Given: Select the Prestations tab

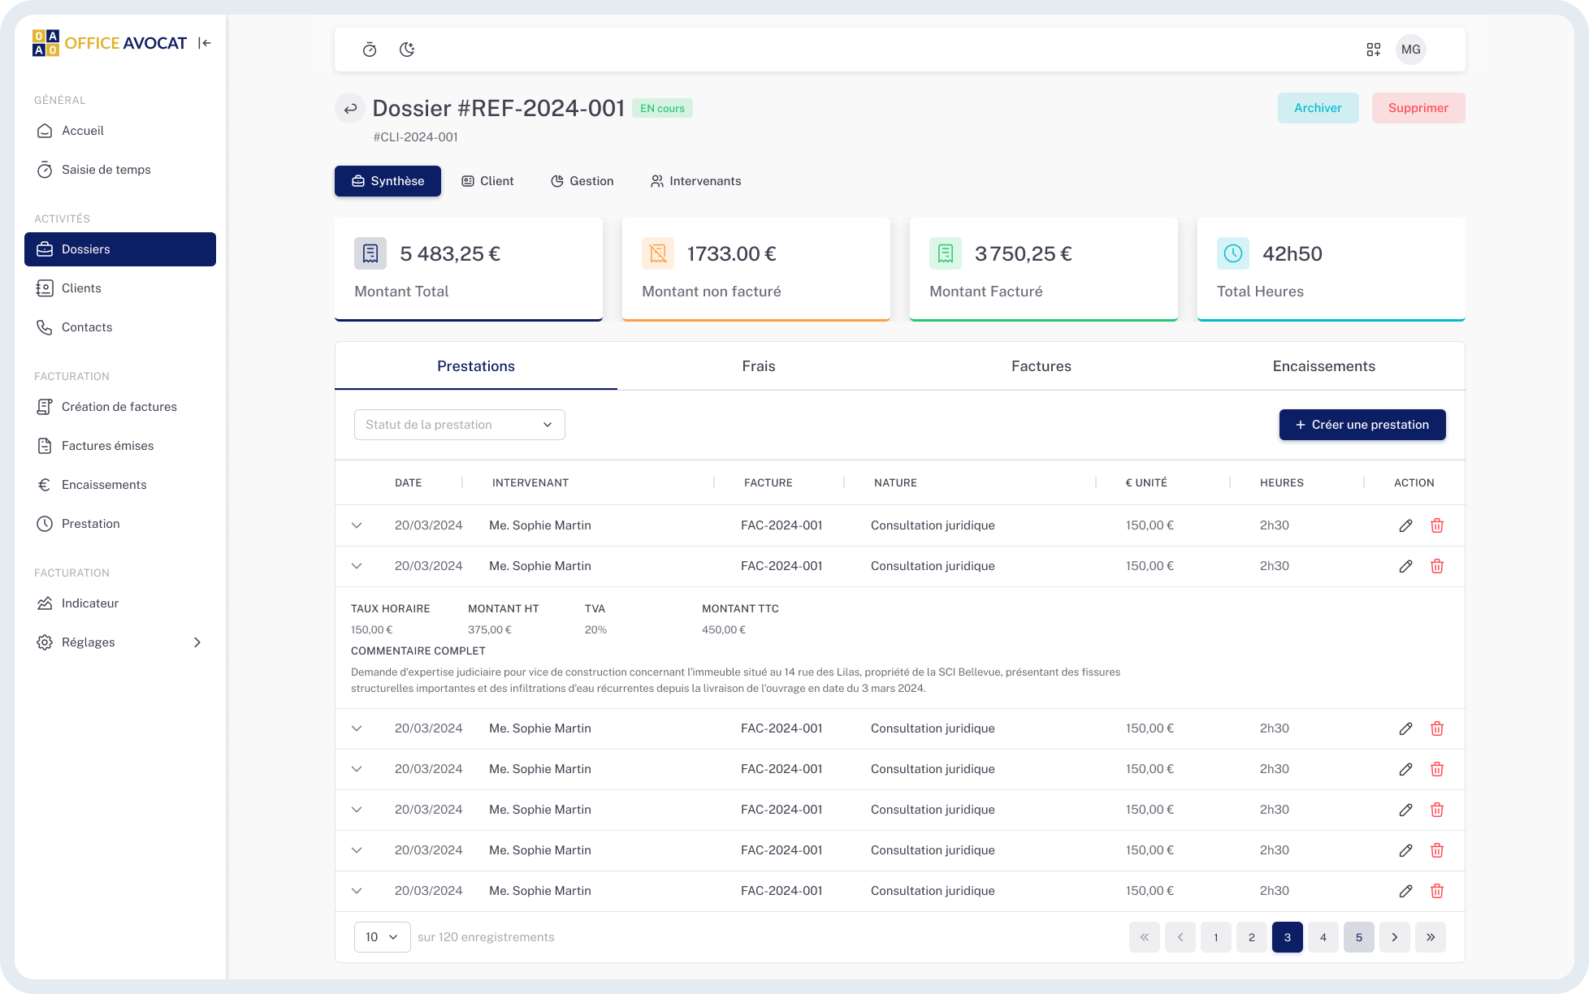Looking at the screenshot, I should (476, 366).
